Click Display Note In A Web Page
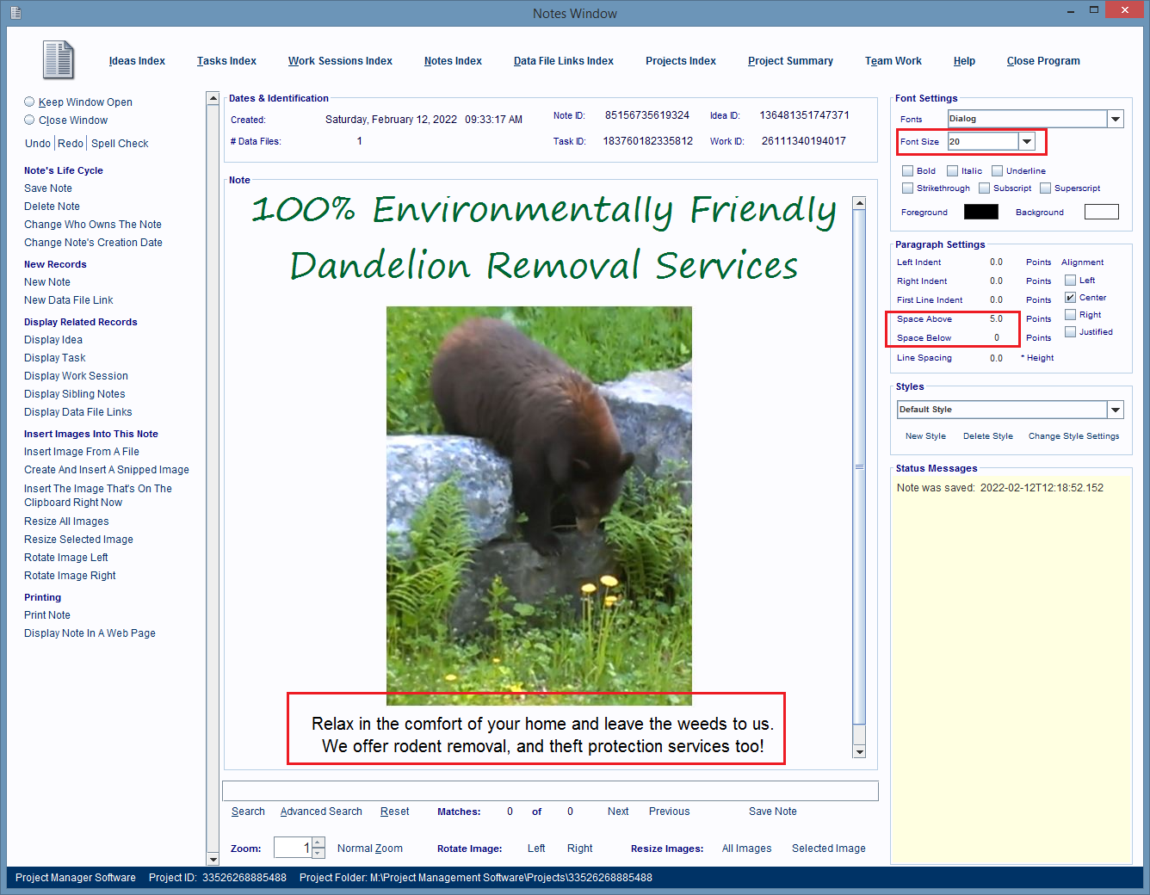 90,633
